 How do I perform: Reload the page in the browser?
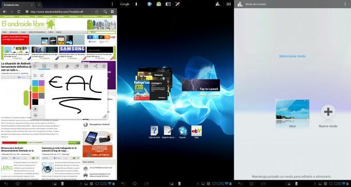pos(19,12)
